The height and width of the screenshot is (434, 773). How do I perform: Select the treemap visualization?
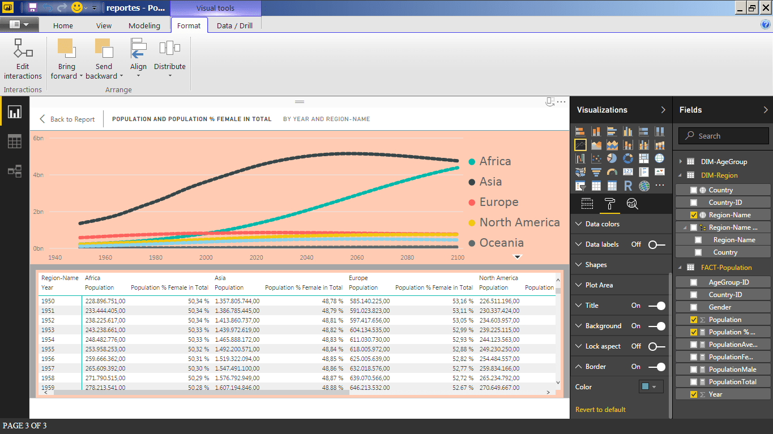[644, 158]
